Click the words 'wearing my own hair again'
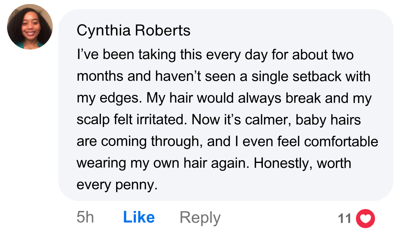 tap(163, 163)
